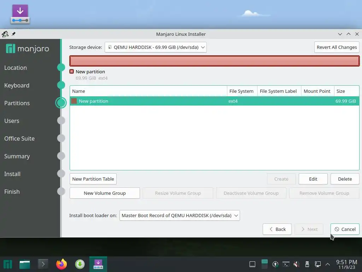Image resolution: width=362 pixels, height=272 pixels.
Task: Click the New partition legend color swatch
Action: coord(71,72)
